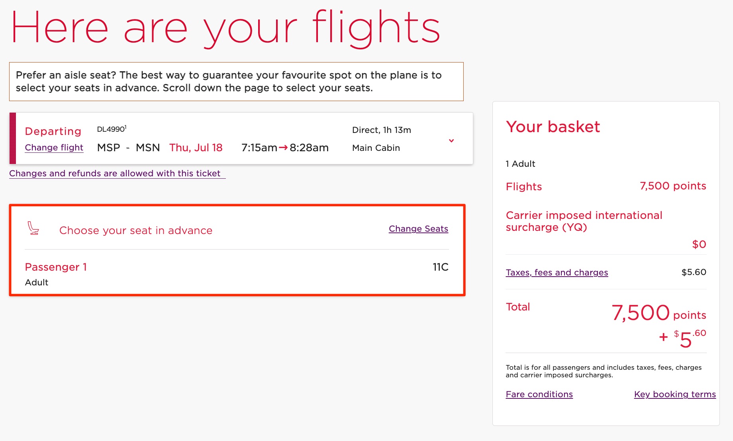Click the MSN airport code

point(148,147)
